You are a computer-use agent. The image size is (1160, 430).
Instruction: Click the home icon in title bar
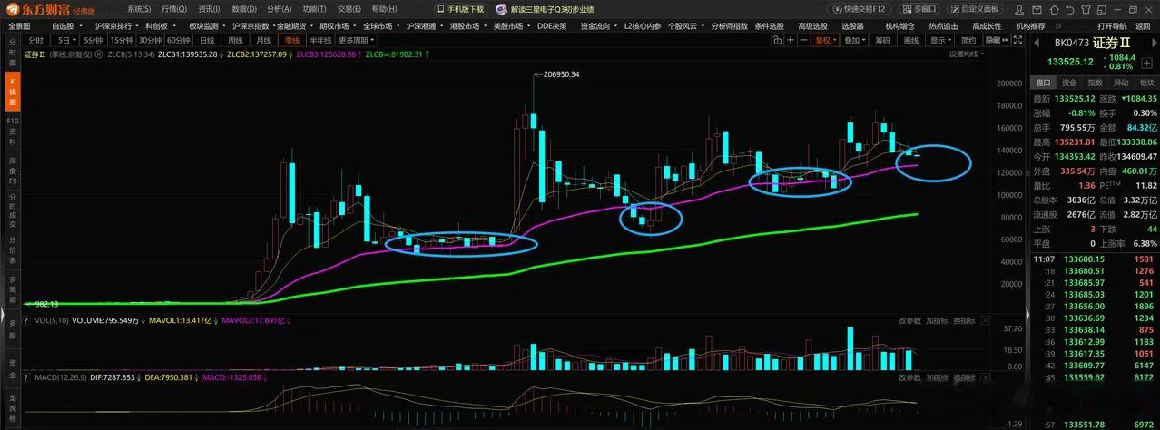coord(1054,10)
